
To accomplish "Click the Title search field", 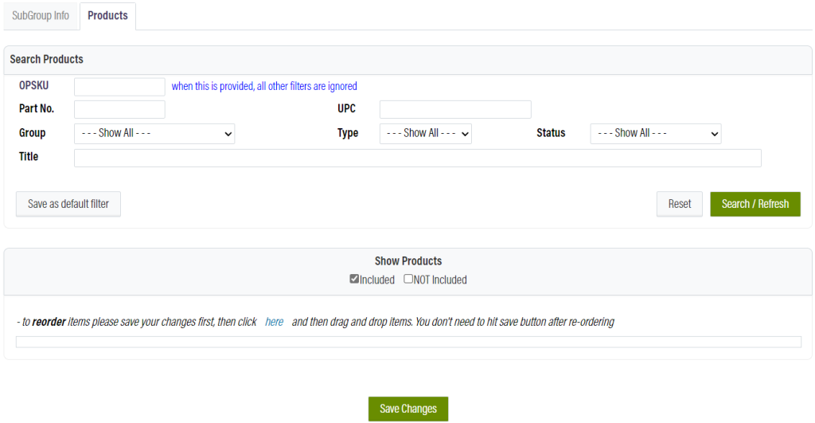I will [x=417, y=158].
